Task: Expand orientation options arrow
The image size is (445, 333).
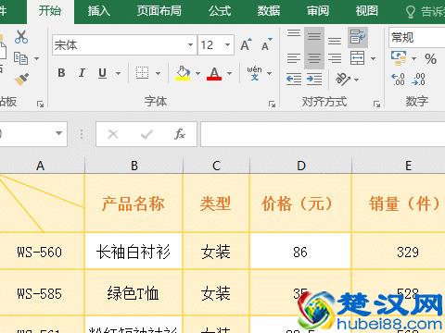Action: 356,80
